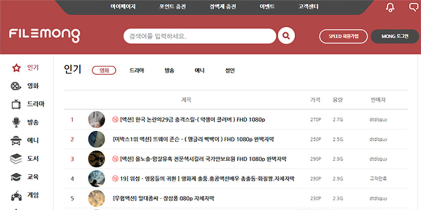This screenshot has width=421, height=210.
Task: Click the SPEED 회원가입 button
Action: click(343, 36)
